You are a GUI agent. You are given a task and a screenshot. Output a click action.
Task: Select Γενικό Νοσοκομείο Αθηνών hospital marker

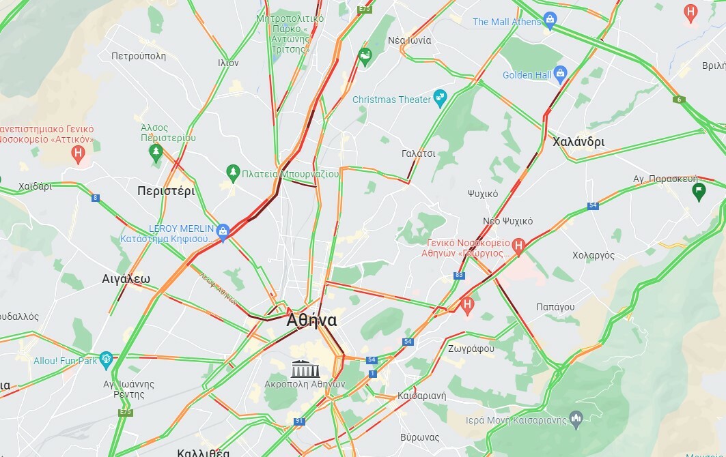coord(518,246)
